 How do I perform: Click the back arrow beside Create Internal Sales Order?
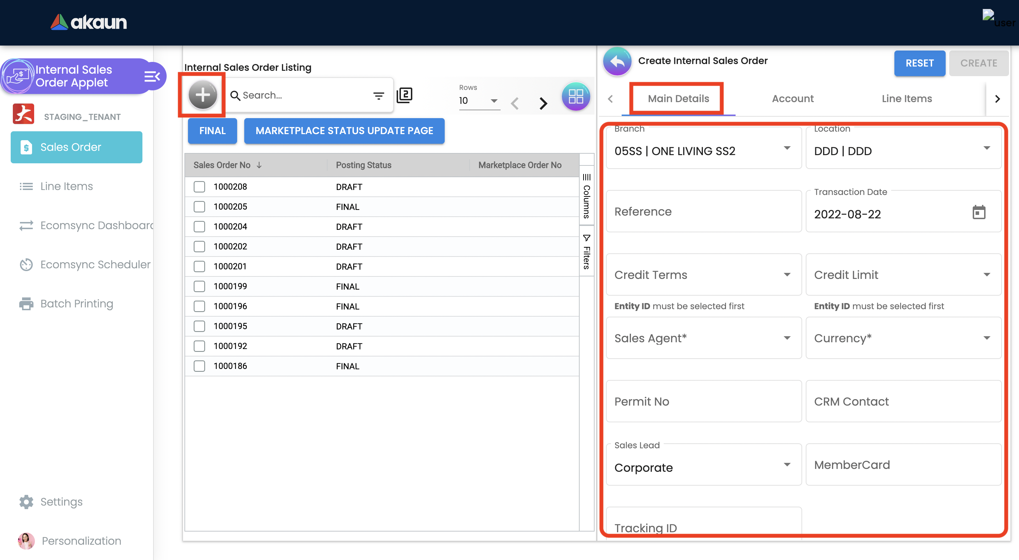(x=617, y=61)
